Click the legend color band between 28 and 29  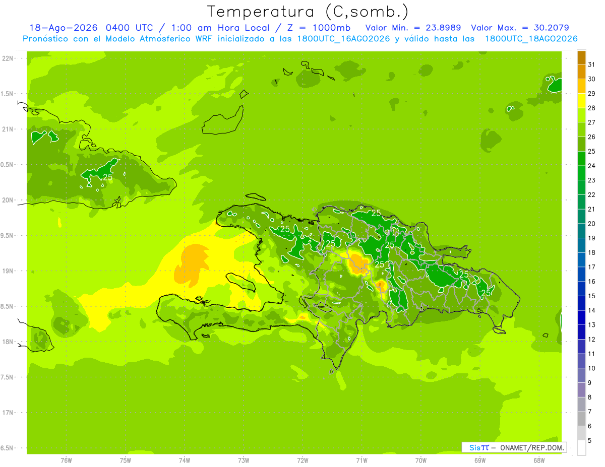(x=581, y=101)
